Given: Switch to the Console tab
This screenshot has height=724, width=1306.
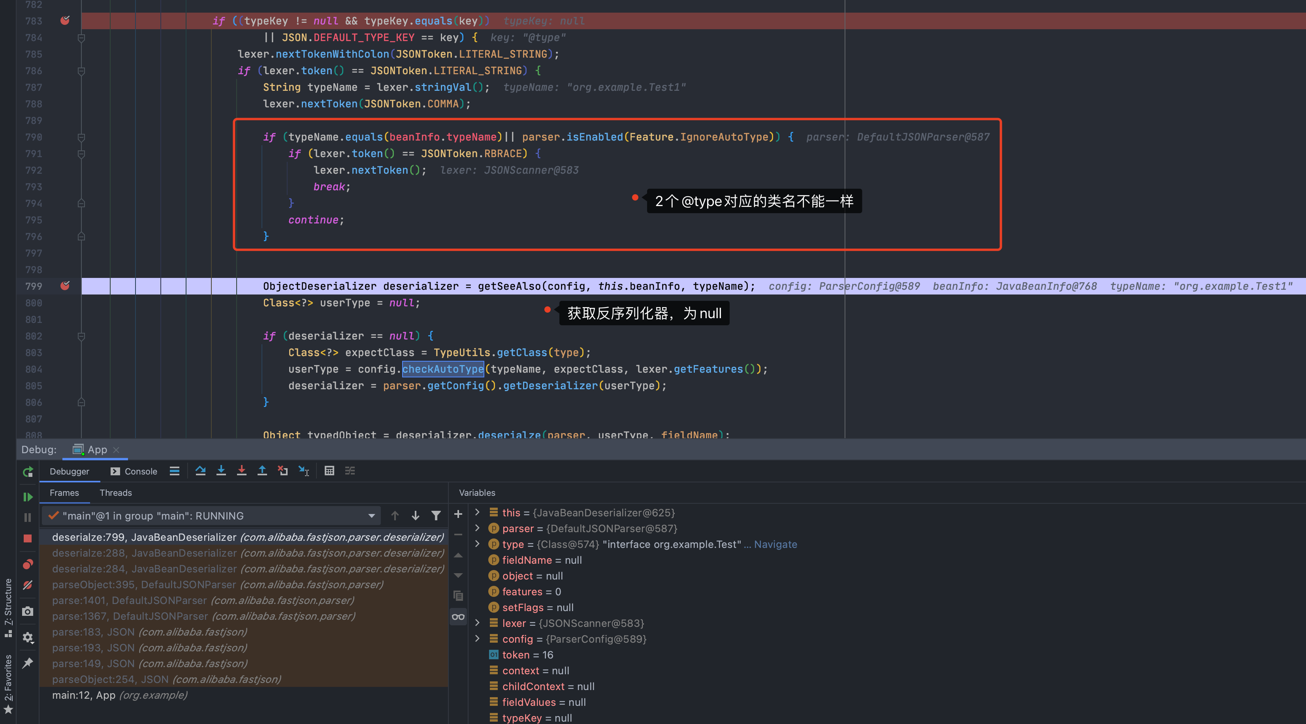Looking at the screenshot, I should (134, 471).
